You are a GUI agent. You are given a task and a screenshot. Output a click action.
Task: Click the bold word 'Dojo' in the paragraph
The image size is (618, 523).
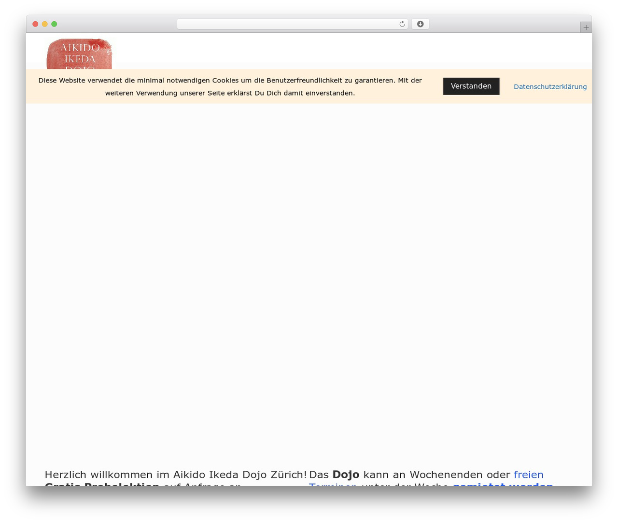point(346,475)
